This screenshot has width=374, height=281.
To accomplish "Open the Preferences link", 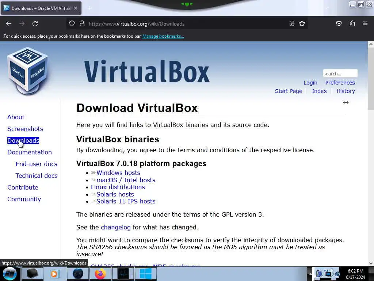I will [x=340, y=83].
